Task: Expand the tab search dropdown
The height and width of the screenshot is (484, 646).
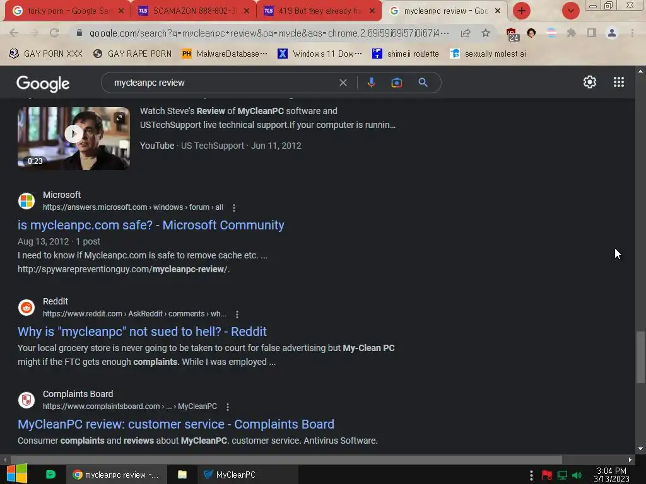Action: [570, 11]
